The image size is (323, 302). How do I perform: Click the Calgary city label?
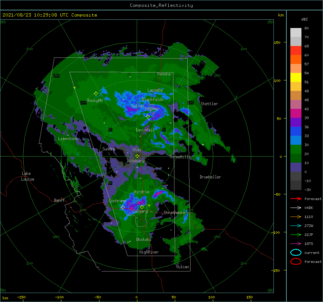point(140,211)
